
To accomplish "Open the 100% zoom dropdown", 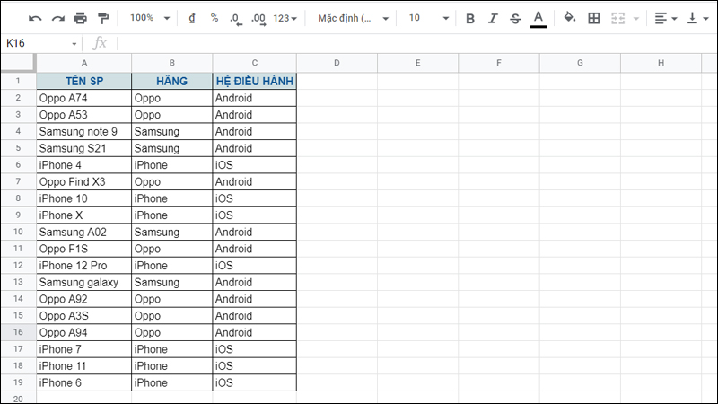I will click(149, 18).
